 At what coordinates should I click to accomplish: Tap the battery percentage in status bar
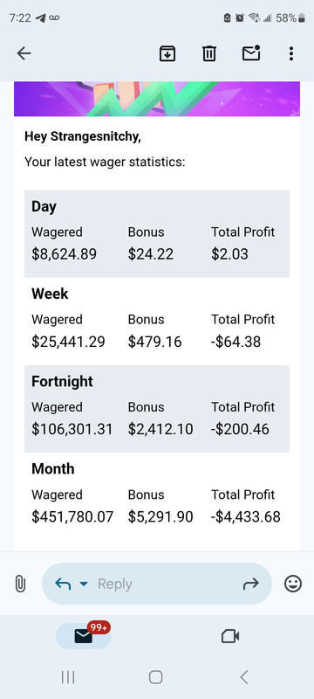[286, 17]
